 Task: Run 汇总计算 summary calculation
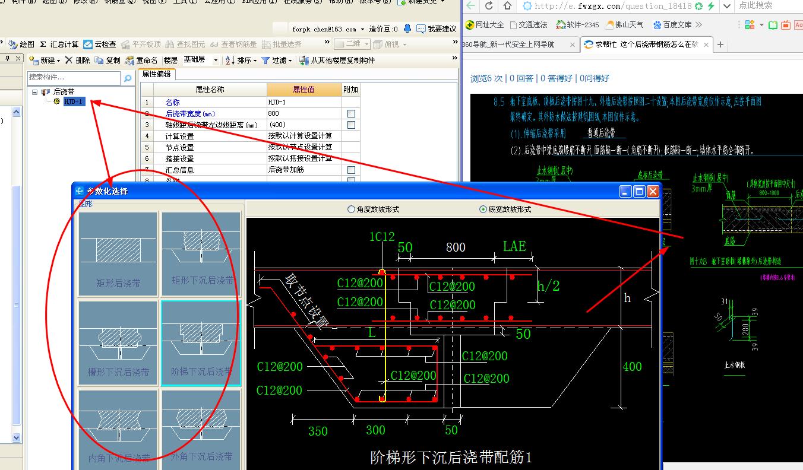click(x=59, y=44)
